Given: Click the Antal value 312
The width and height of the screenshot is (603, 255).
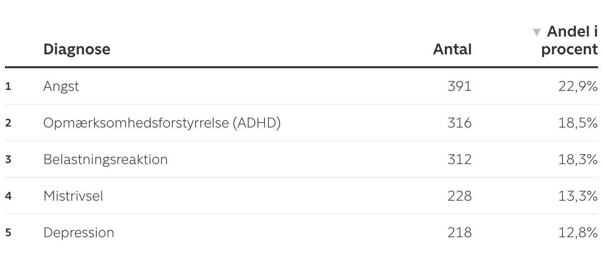Looking at the screenshot, I should (x=459, y=160).
